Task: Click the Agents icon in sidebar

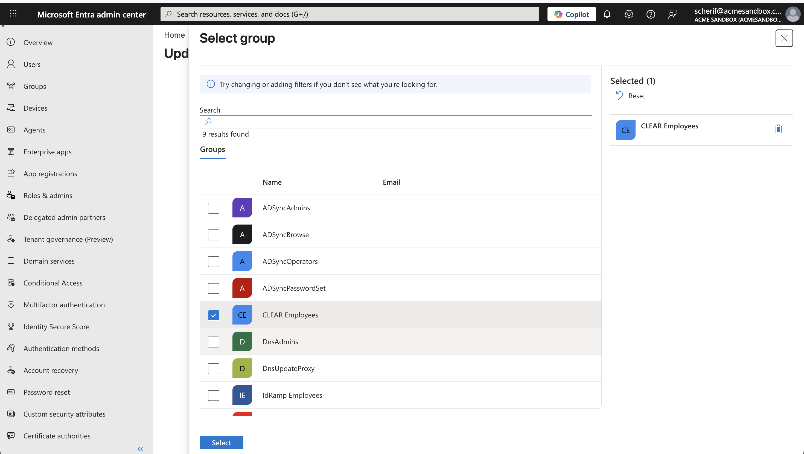Action: (x=11, y=129)
